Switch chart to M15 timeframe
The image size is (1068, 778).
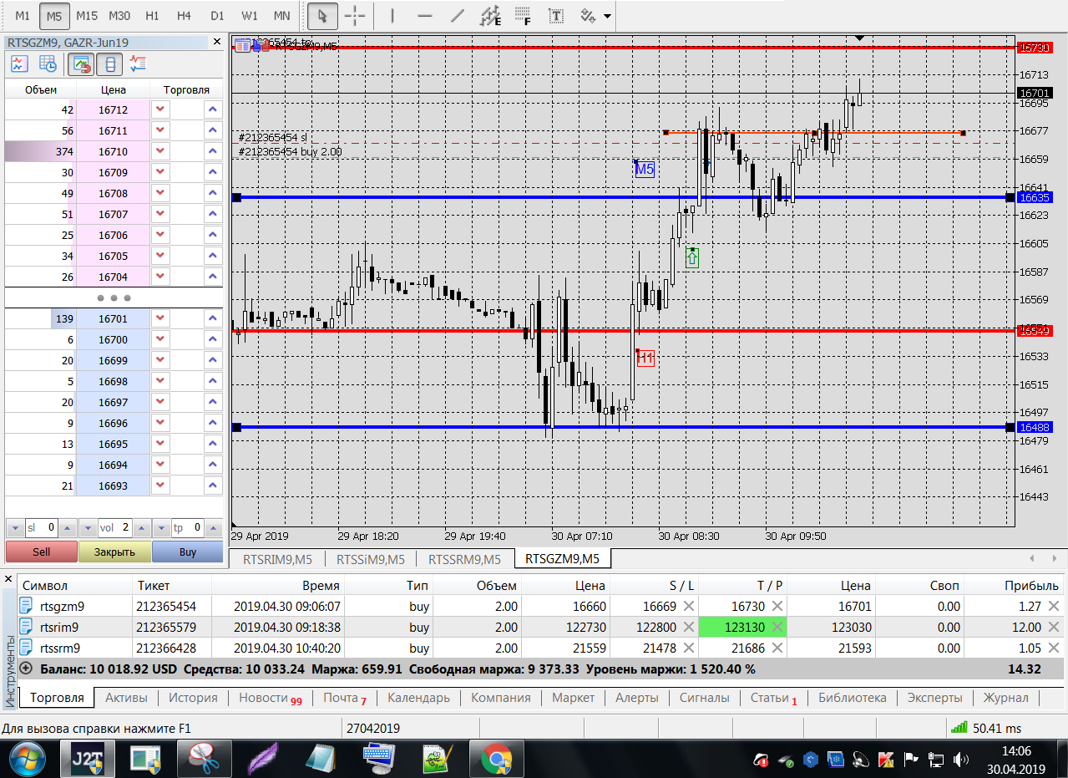click(x=86, y=15)
